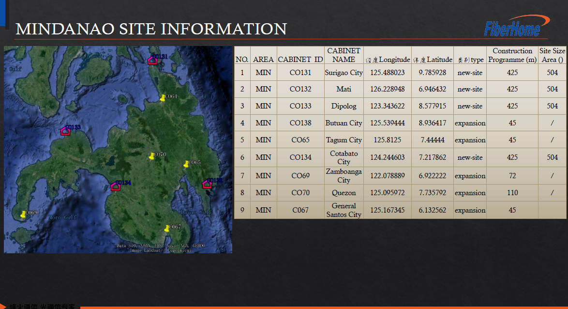Click the satellite map image of Mindanao
The image size is (568, 309).
pyautogui.click(x=118, y=150)
